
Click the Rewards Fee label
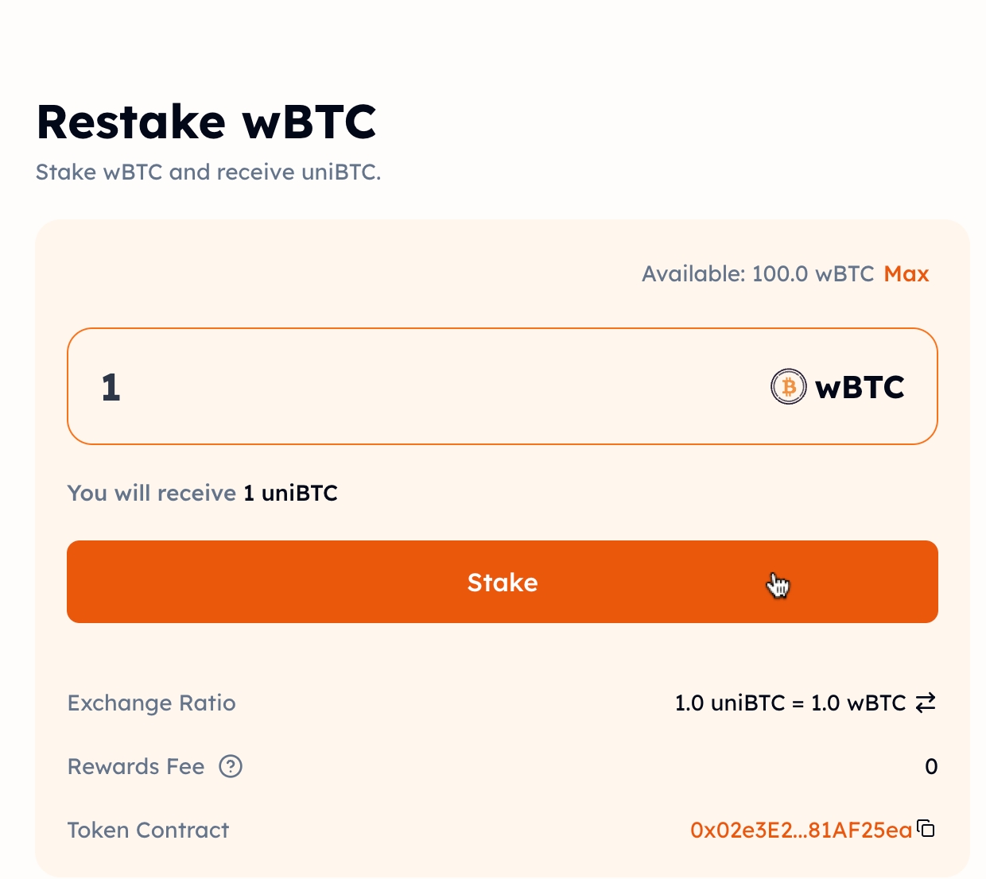136,767
